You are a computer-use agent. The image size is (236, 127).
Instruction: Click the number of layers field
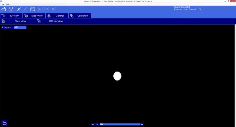pos(20,27)
